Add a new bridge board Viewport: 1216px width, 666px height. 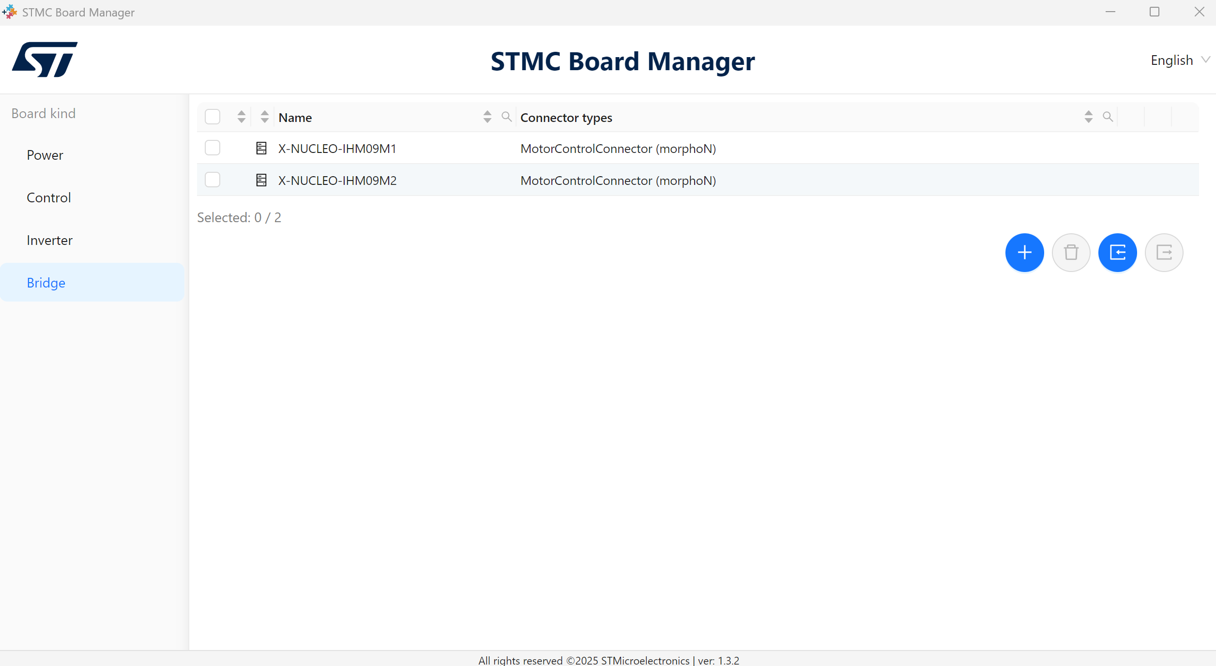[1025, 252]
